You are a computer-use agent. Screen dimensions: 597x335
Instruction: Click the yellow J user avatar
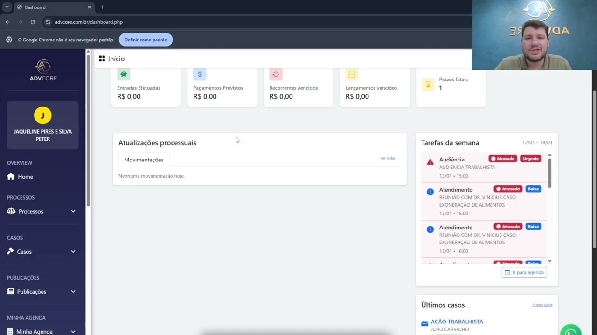point(43,115)
